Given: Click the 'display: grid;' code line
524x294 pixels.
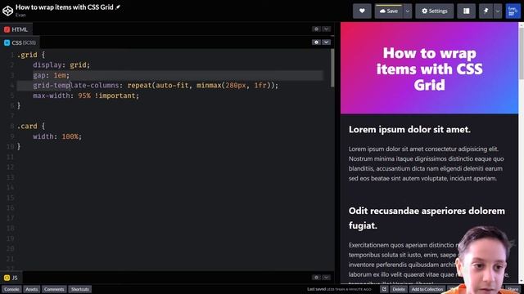Looking at the screenshot, I should [x=61, y=65].
